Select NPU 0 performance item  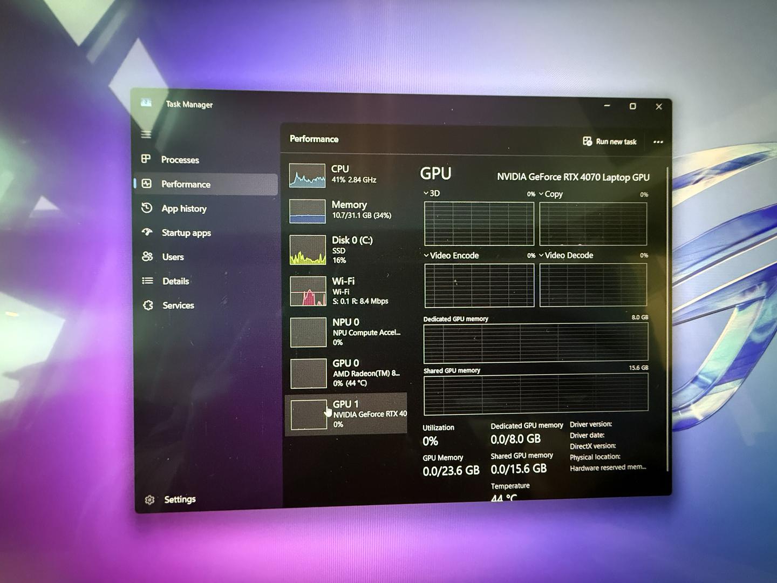[x=347, y=331]
